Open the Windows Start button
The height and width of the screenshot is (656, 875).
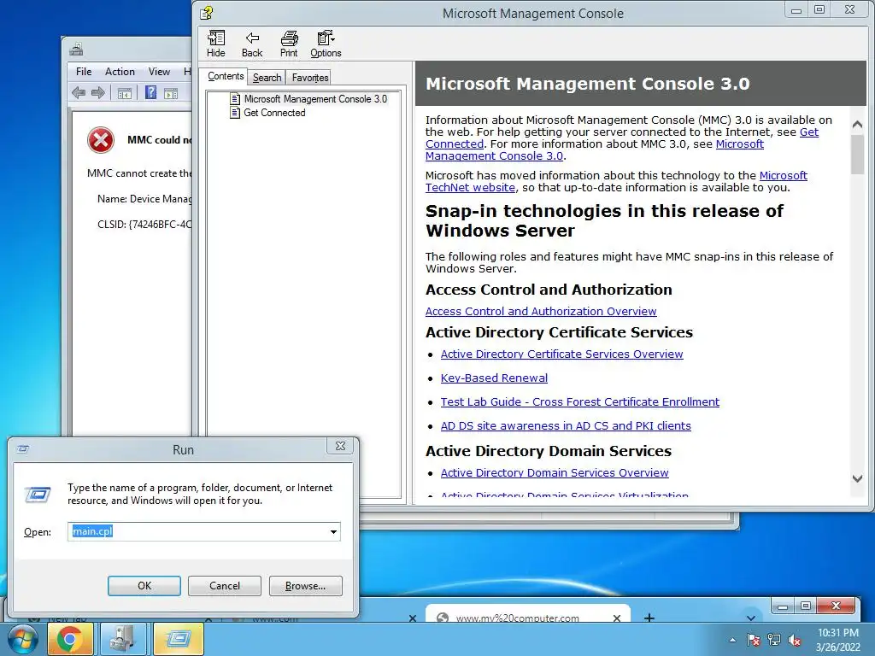click(21, 639)
